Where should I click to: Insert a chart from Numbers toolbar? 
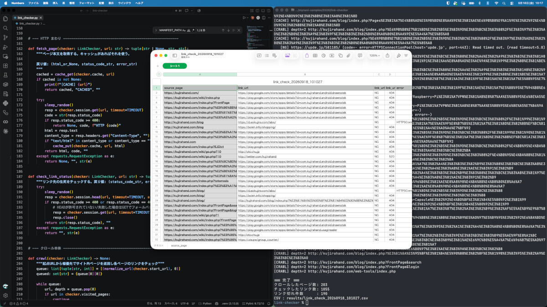click(x=324, y=55)
